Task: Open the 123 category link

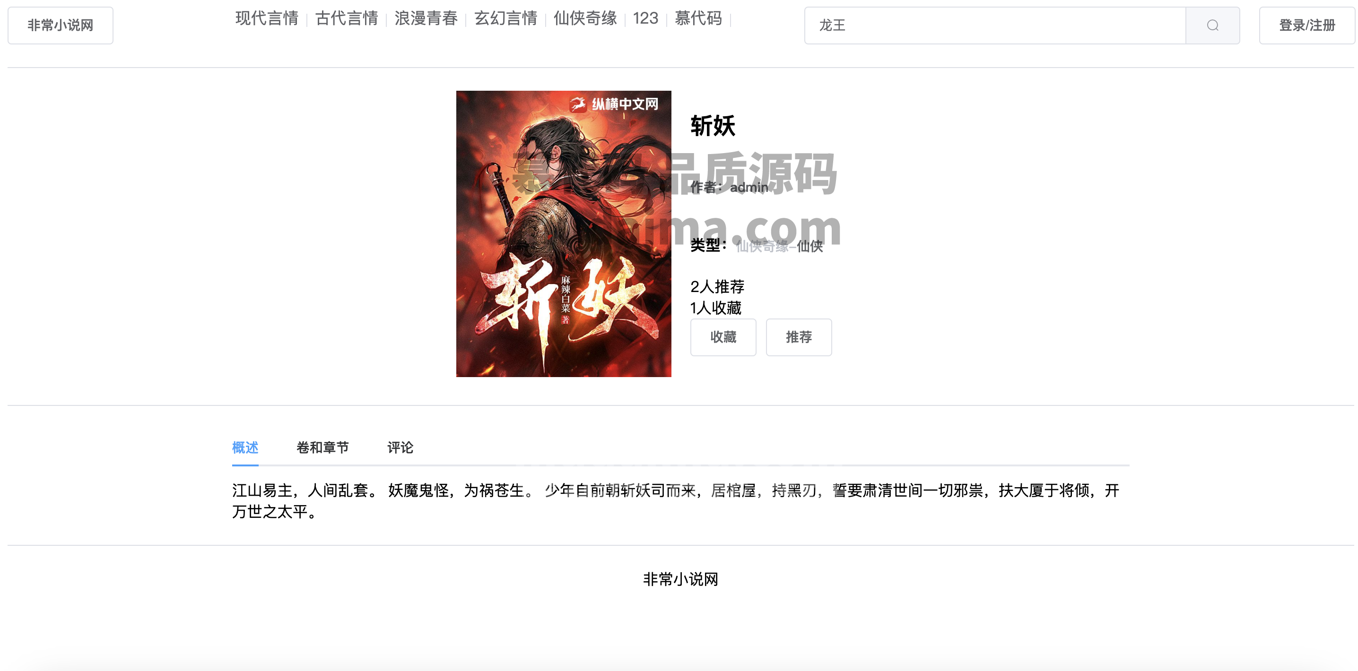Action: pos(645,18)
